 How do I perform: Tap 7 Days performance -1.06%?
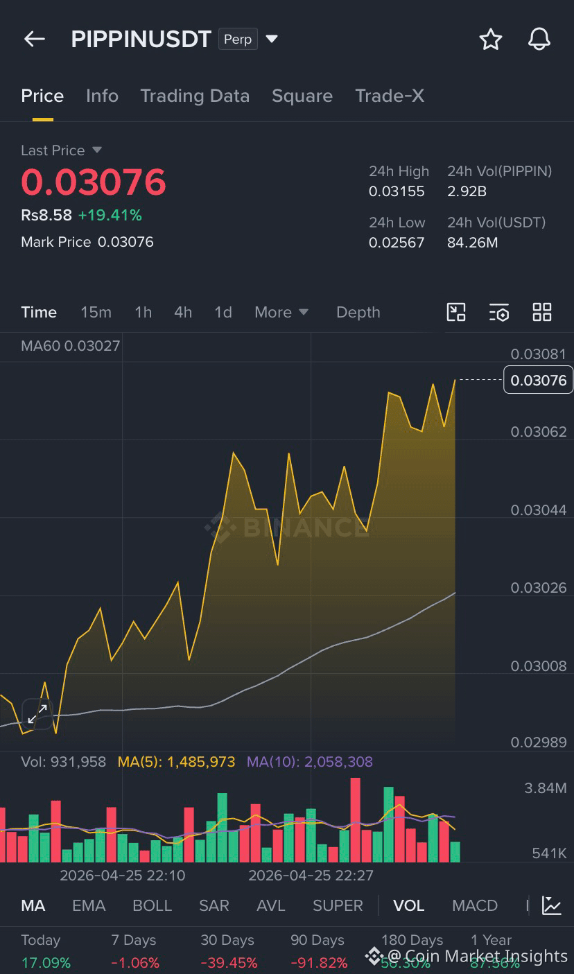coord(135,963)
